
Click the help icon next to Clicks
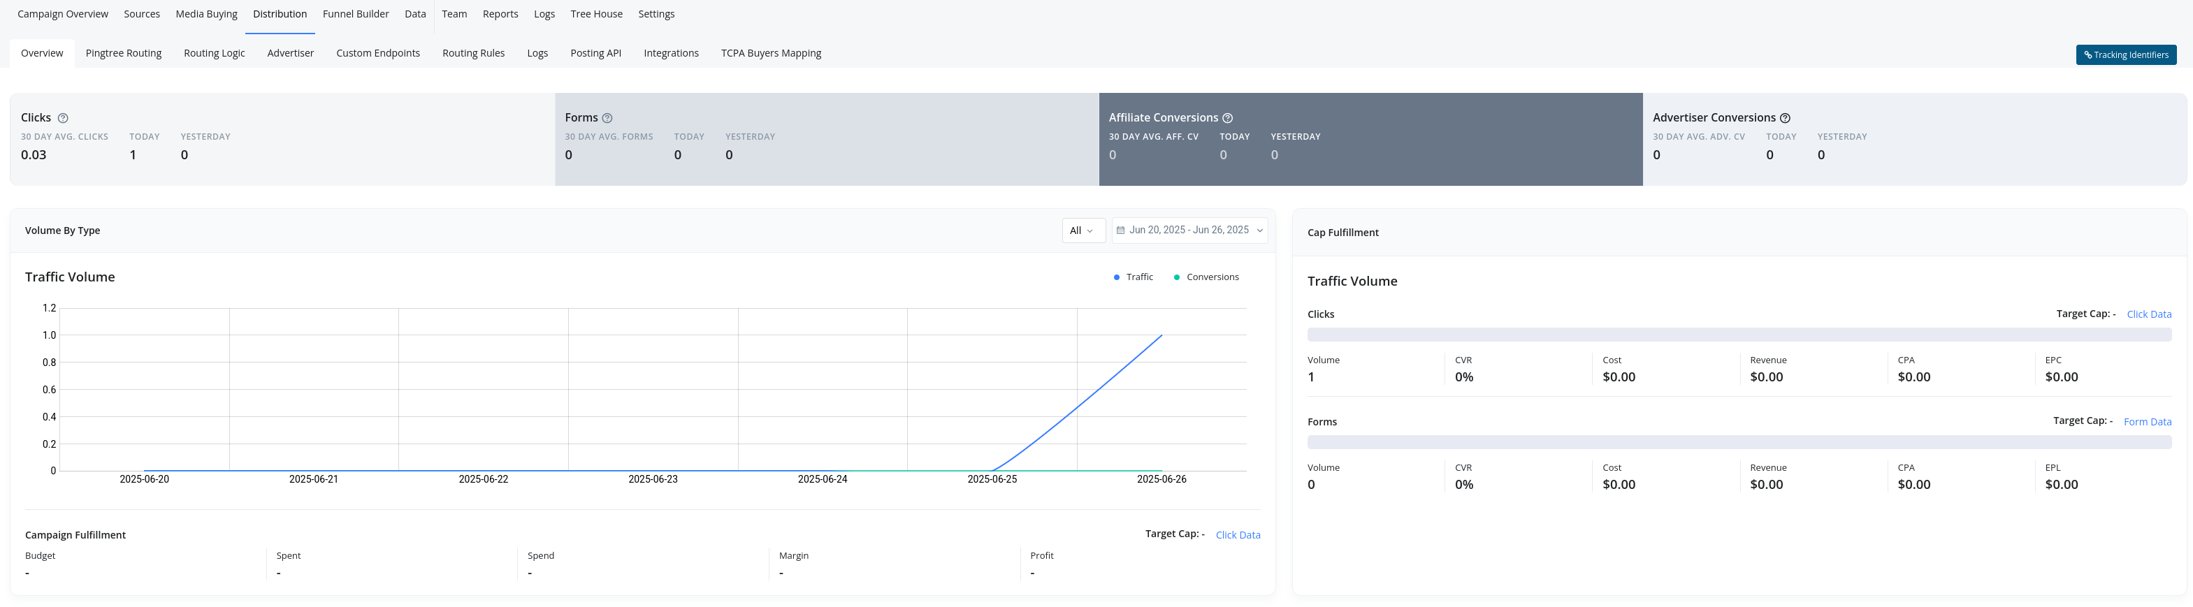[63, 118]
